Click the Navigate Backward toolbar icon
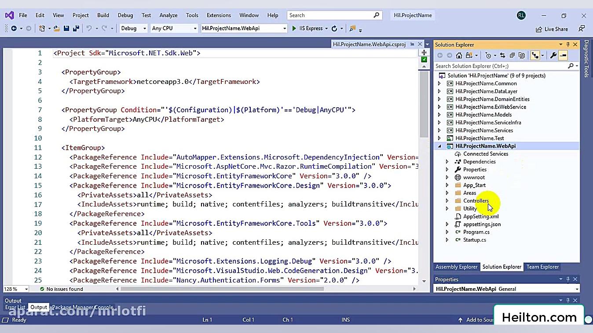 point(14,29)
